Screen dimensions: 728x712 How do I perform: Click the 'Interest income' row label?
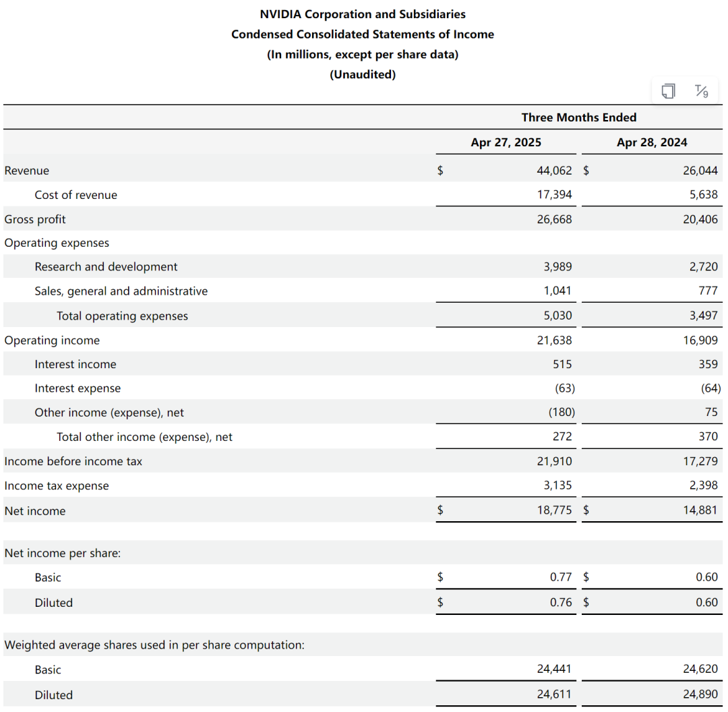(75, 364)
